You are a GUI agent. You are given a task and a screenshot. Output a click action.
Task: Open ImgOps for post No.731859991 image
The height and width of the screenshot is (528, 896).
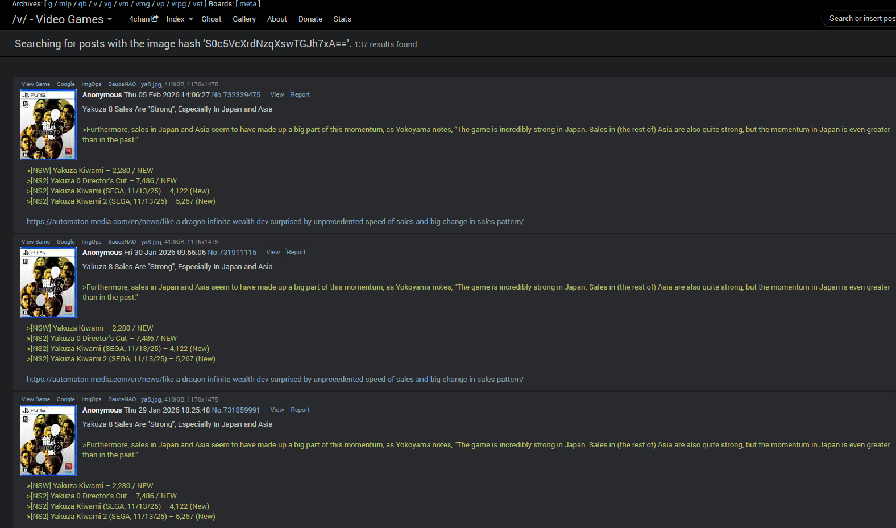coord(92,399)
